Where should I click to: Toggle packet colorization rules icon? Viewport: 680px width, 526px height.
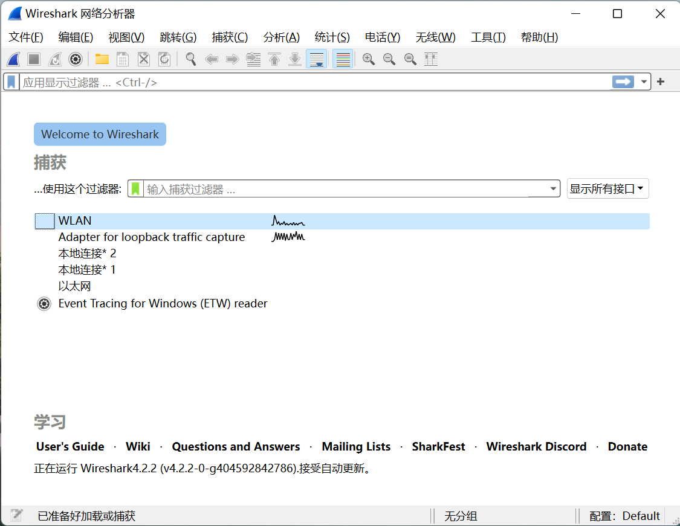click(x=343, y=59)
